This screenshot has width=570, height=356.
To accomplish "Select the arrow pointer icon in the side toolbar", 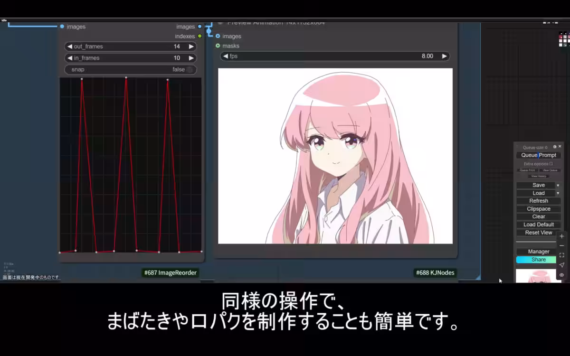I will pos(562,265).
